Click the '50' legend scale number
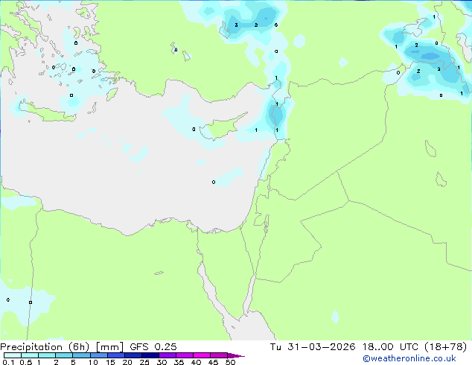Viewport: 472px width, 365px height. (x=230, y=362)
